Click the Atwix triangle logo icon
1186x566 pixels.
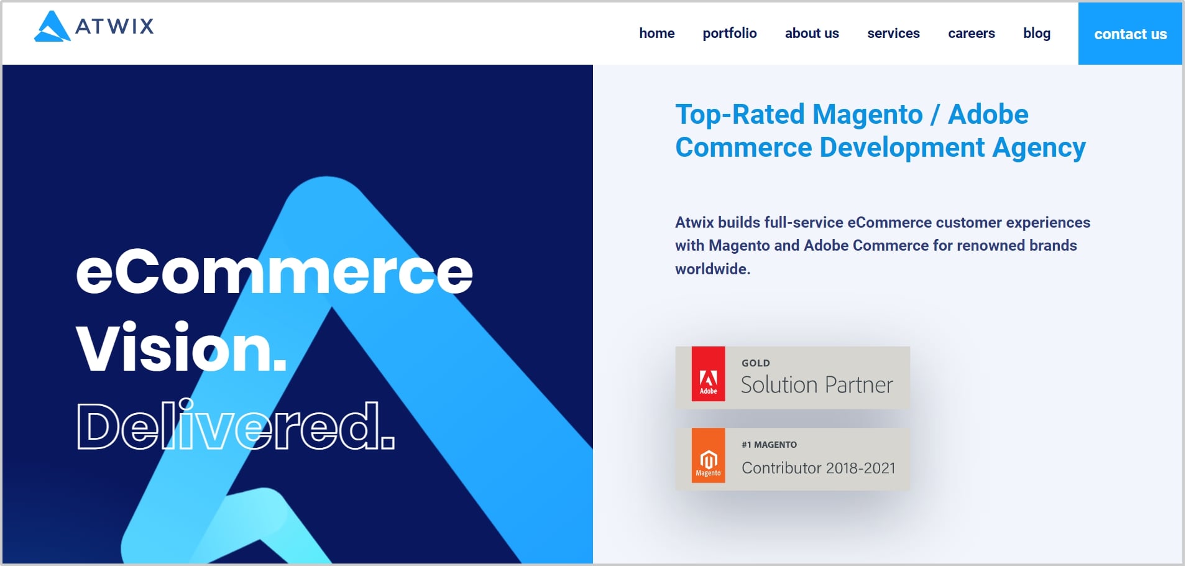point(52,27)
